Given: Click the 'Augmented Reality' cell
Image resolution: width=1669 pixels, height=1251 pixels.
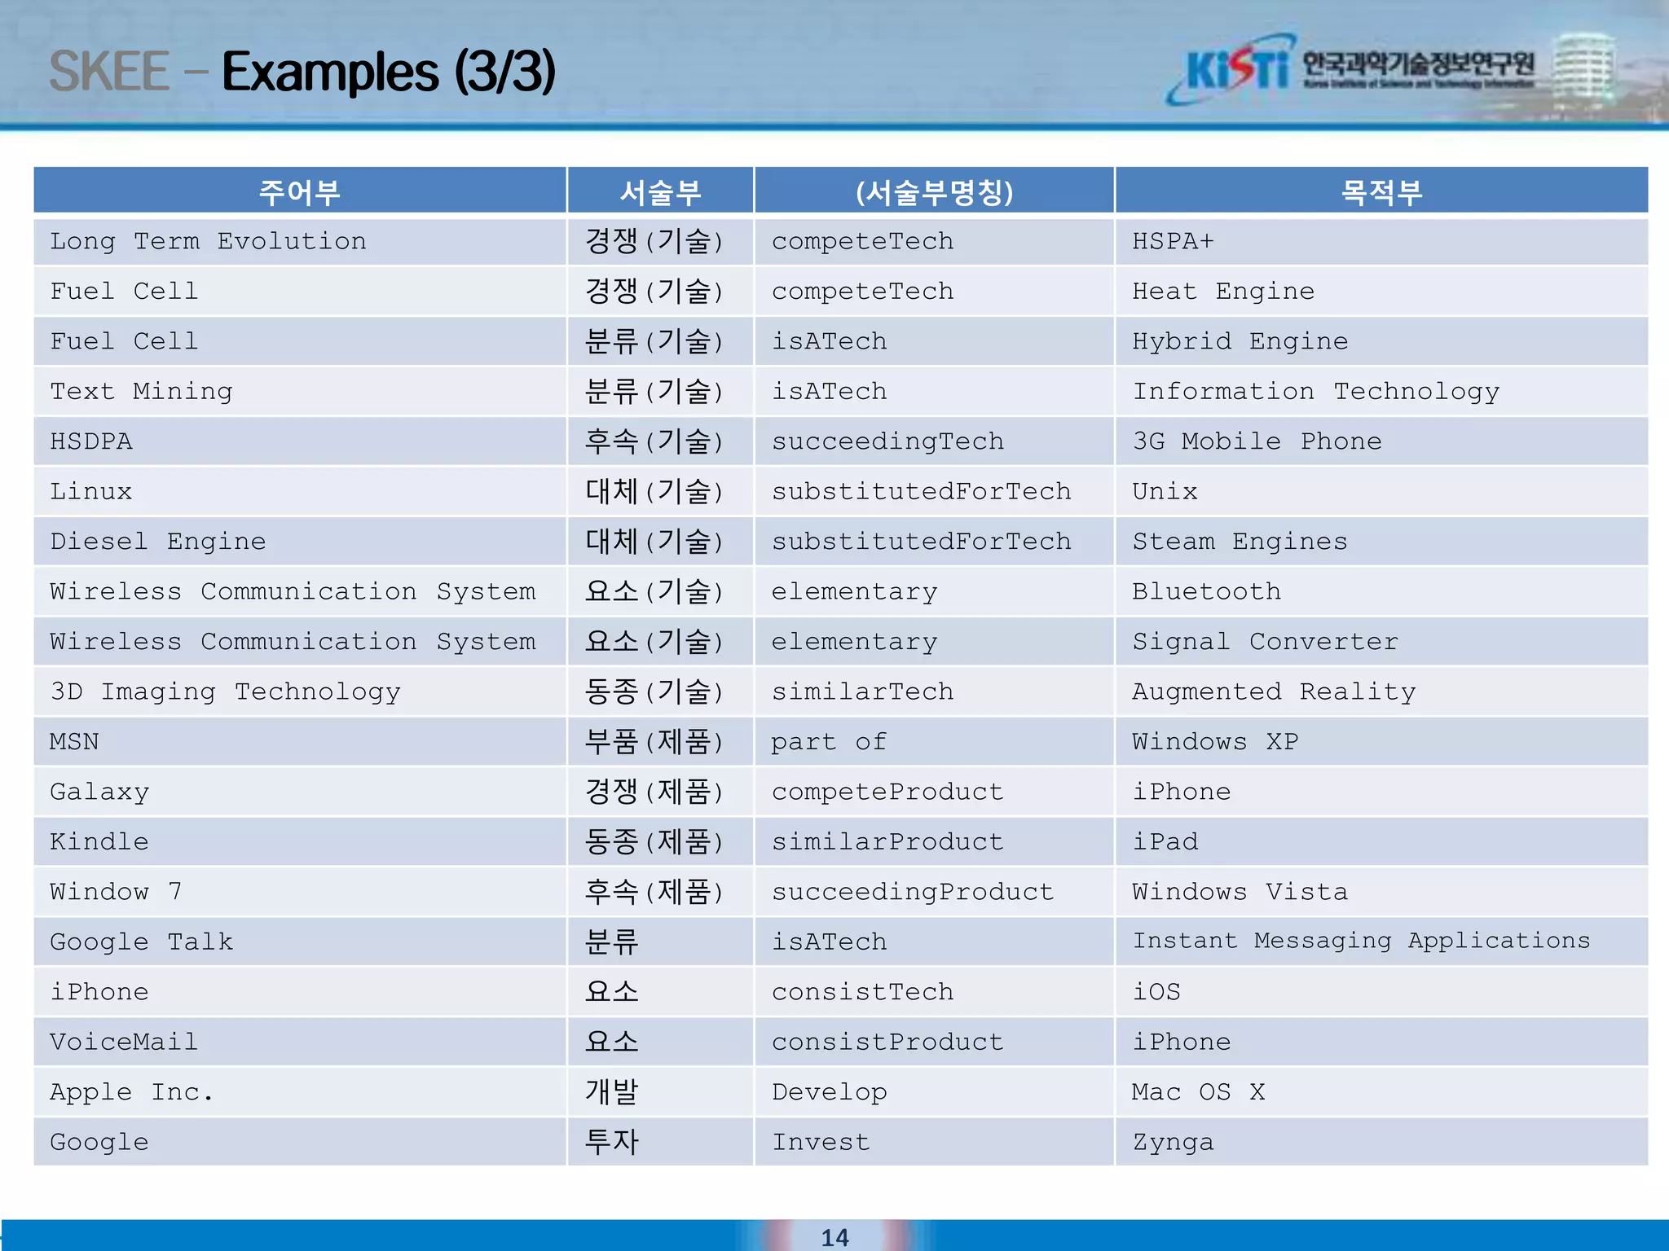Looking at the screenshot, I should tap(1381, 691).
